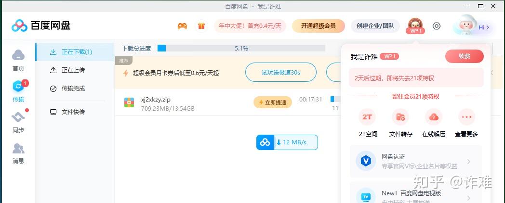Open 百度网盘电视版 entry
The image size is (505, 203).
click(x=416, y=192)
